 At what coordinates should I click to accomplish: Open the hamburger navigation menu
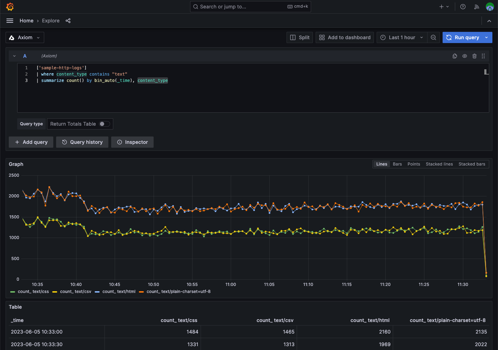[x=10, y=21]
